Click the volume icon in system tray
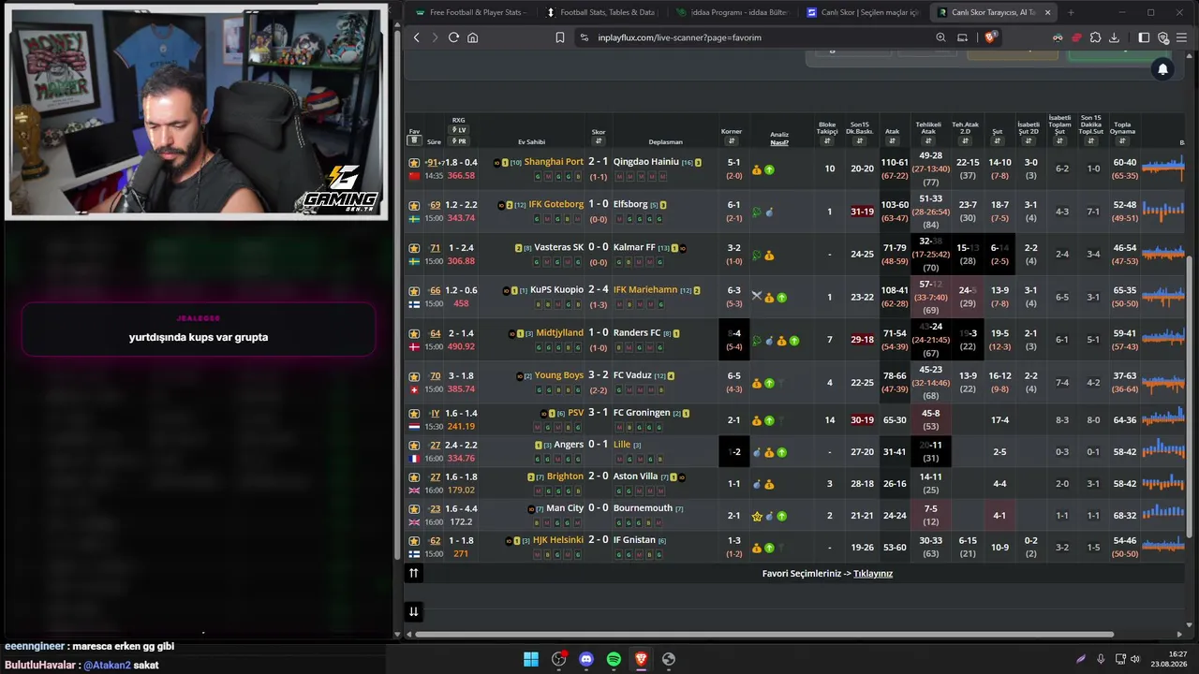The width and height of the screenshot is (1199, 674). pyautogui.click(x=1135, y=659)
